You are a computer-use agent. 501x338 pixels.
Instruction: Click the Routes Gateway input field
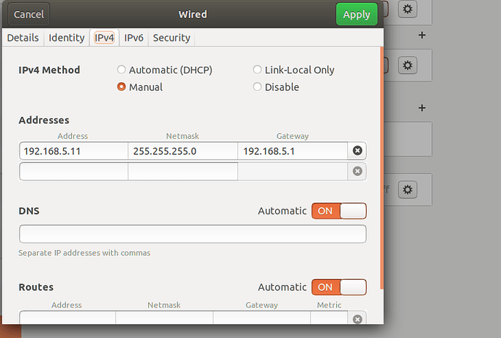(261, 318)
